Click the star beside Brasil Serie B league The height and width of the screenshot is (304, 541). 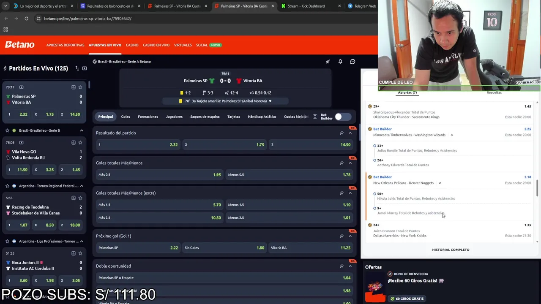pos(7,130)
